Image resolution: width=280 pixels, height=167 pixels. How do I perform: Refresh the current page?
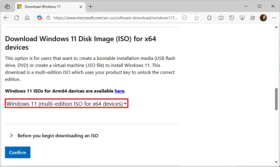point(17,18)
